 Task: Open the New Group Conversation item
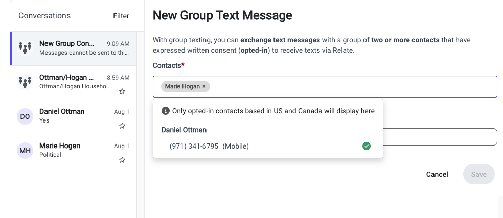coord(74,49)
